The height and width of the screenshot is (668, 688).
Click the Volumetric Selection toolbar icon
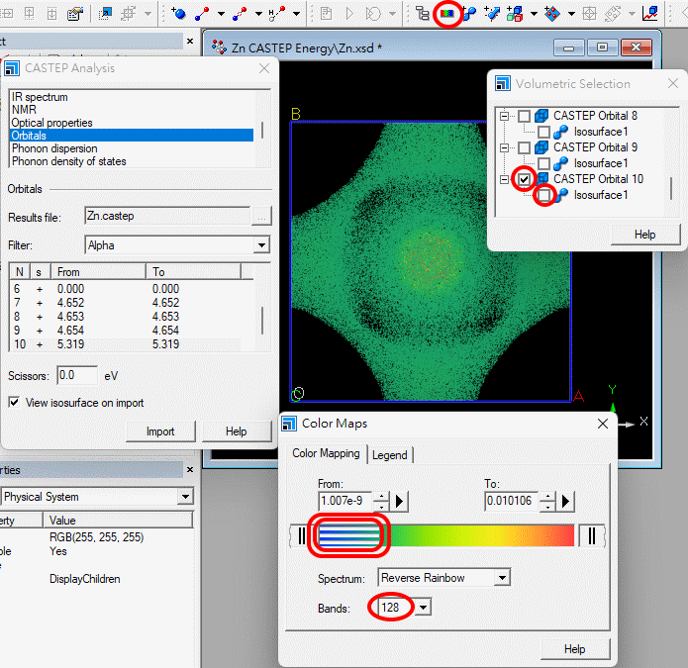423,14
